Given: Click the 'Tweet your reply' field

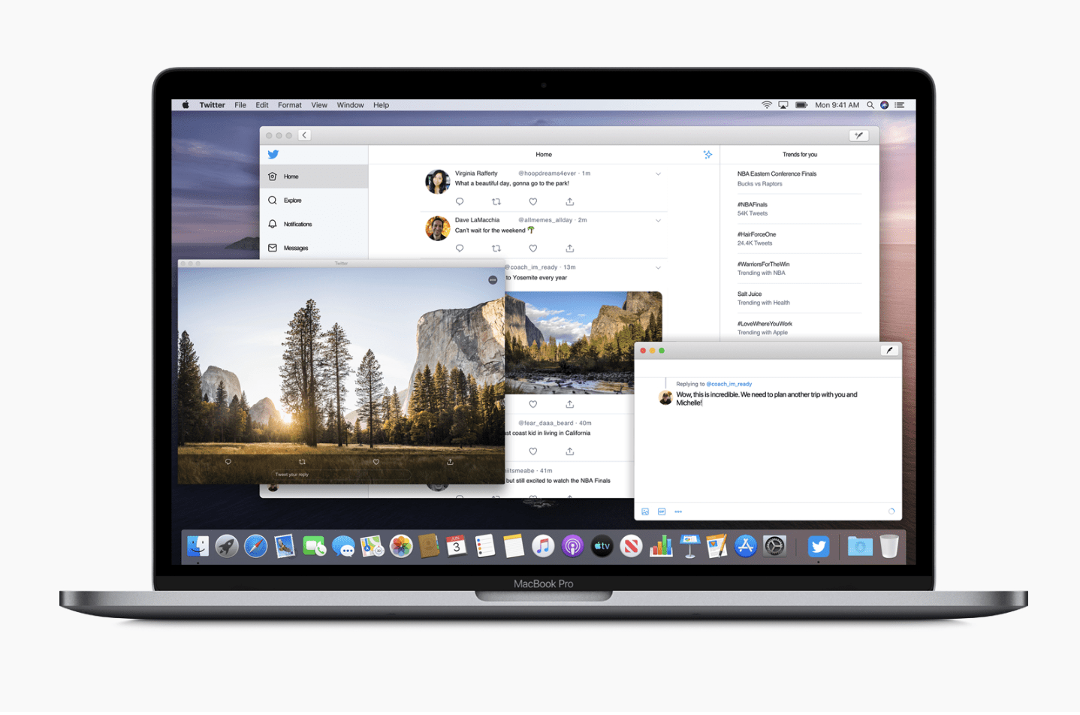Looking at the screenshot, I should tap(342, 475).
